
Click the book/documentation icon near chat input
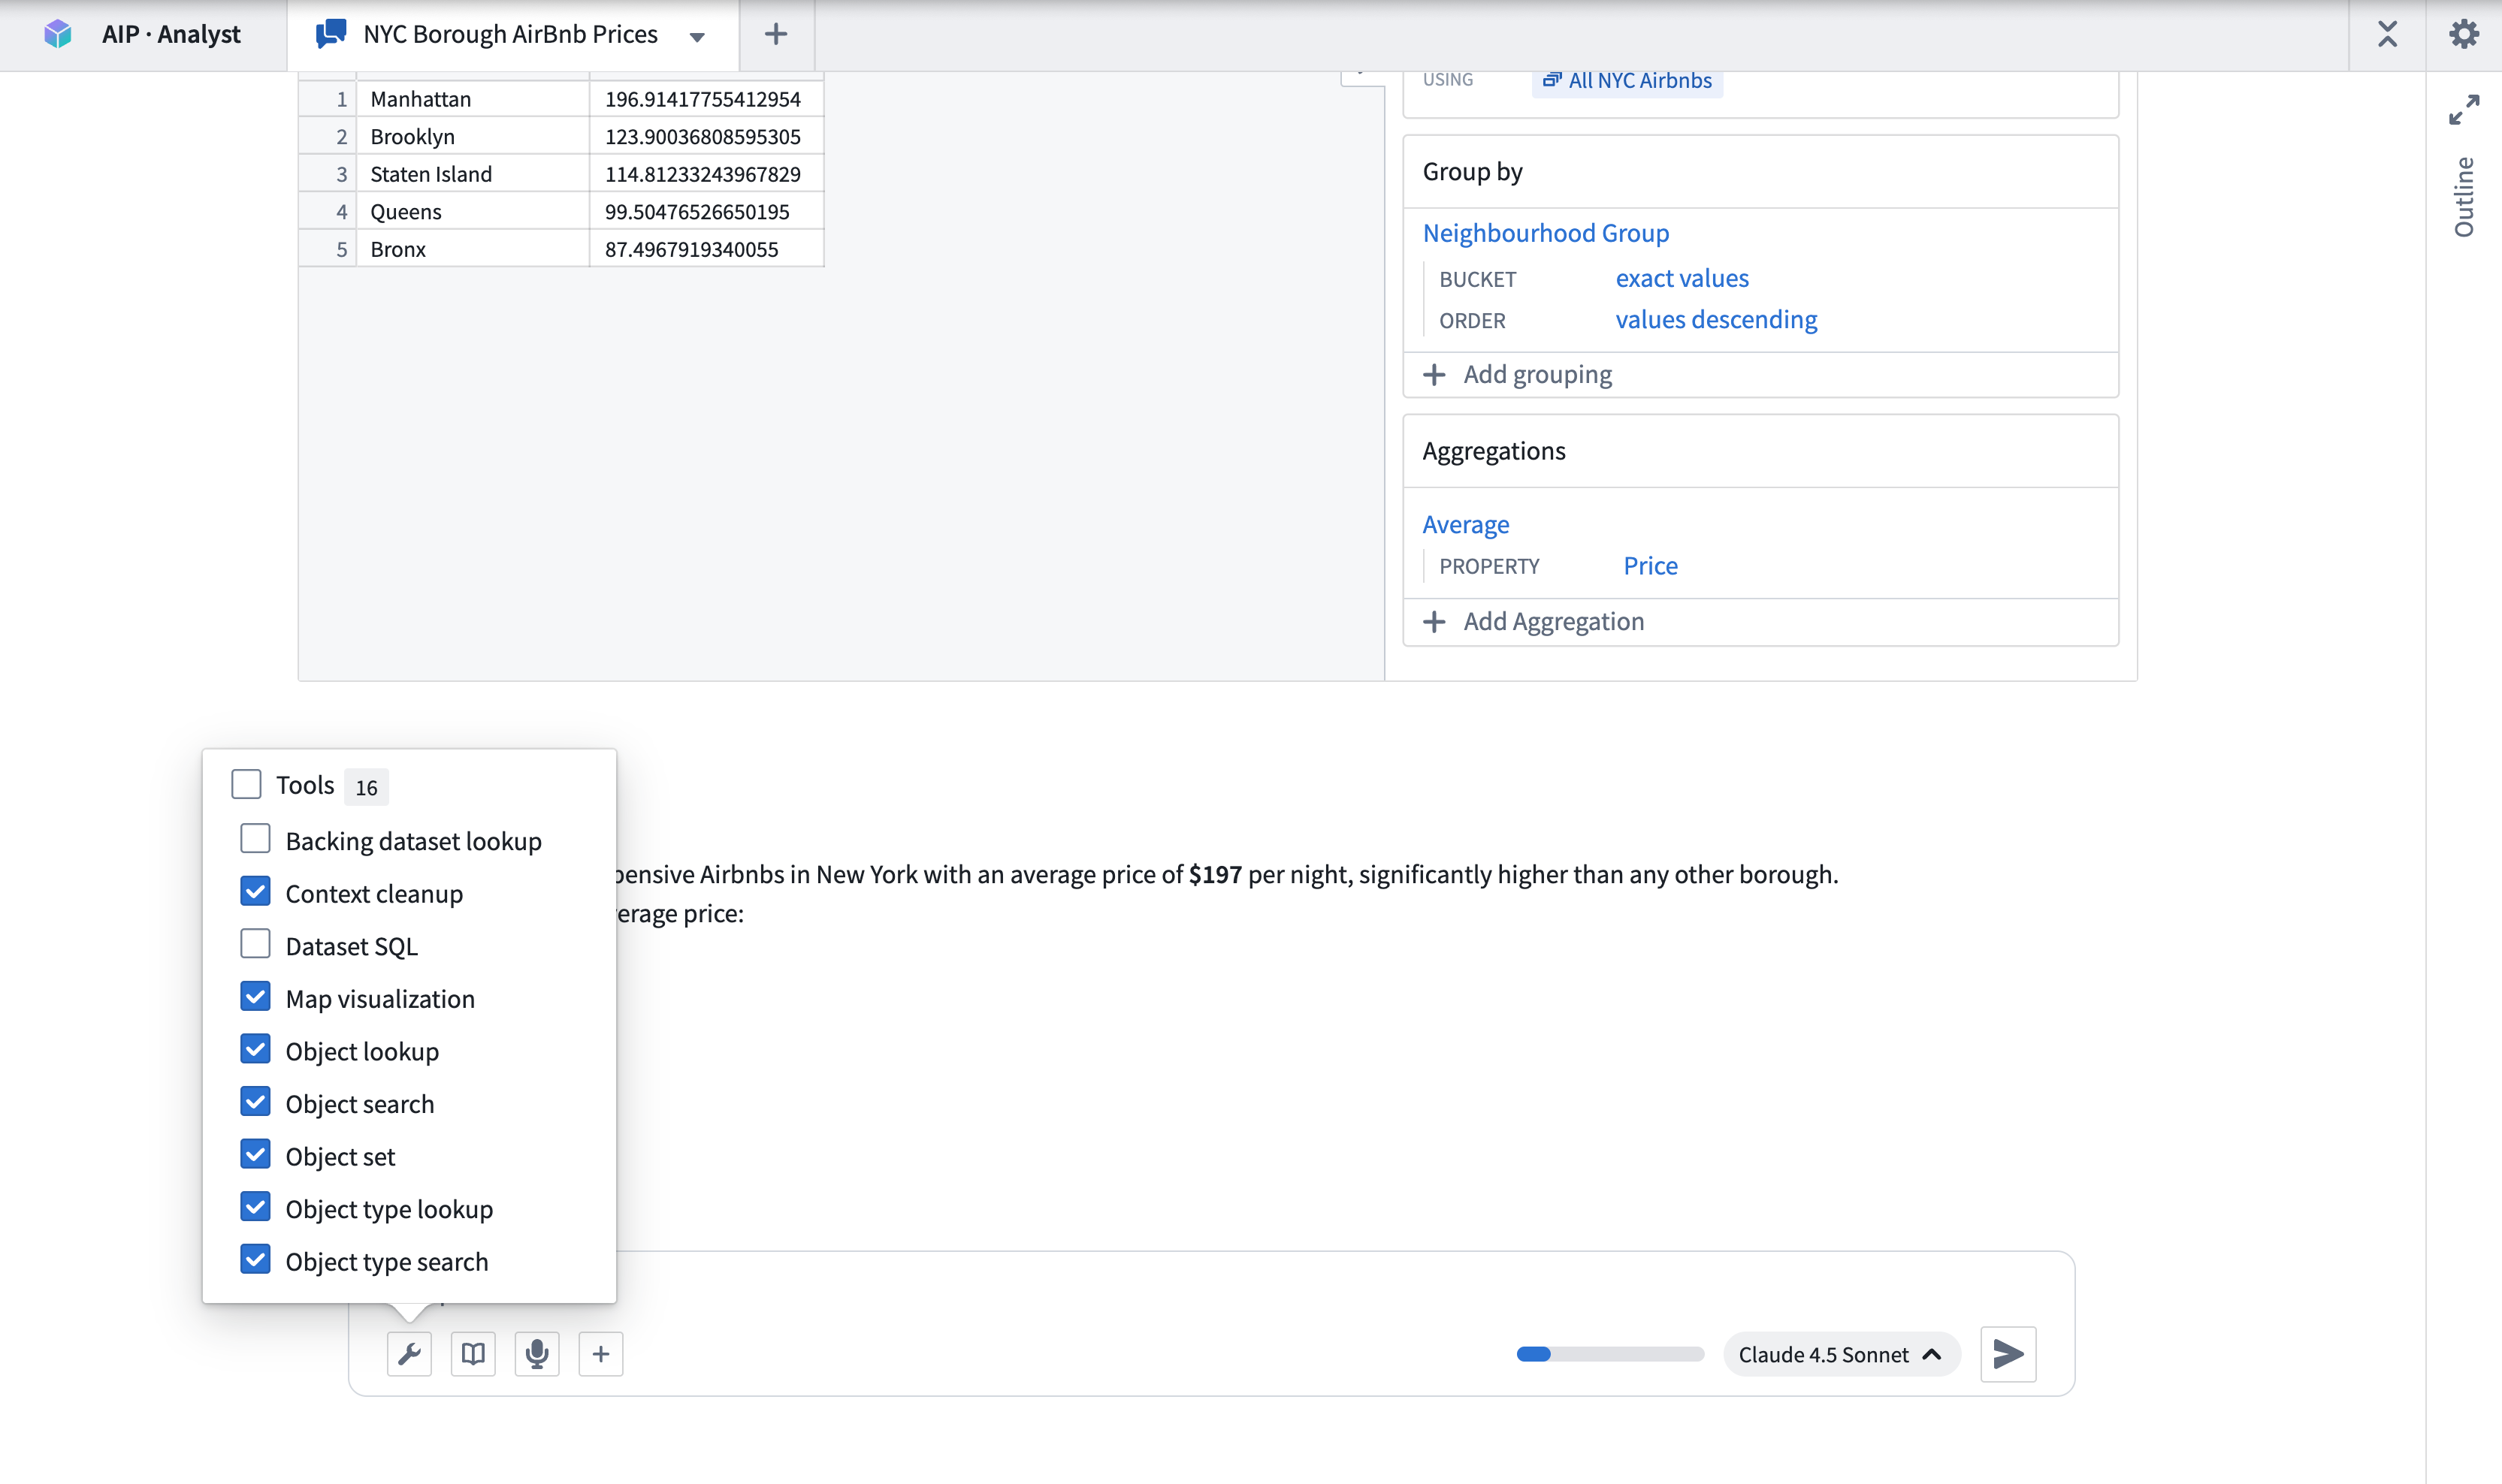(x=473, y=1354)
